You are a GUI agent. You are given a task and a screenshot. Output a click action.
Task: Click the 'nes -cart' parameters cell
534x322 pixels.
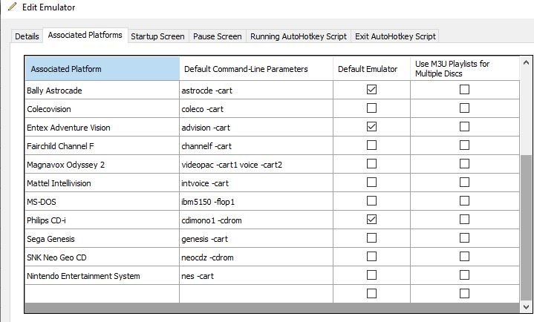click(x=256, y=276)
